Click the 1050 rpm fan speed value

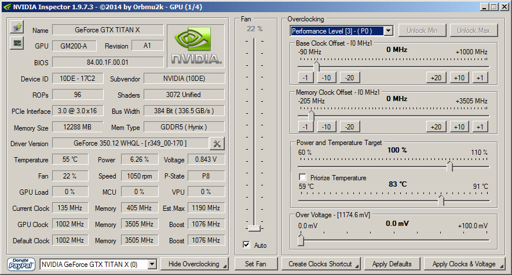[x=140, y=176]
